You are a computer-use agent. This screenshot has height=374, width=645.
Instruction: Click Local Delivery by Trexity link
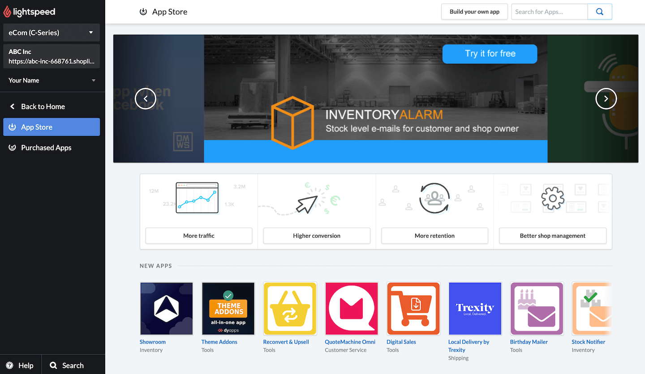pyautogui.click(x=469, y=346)
